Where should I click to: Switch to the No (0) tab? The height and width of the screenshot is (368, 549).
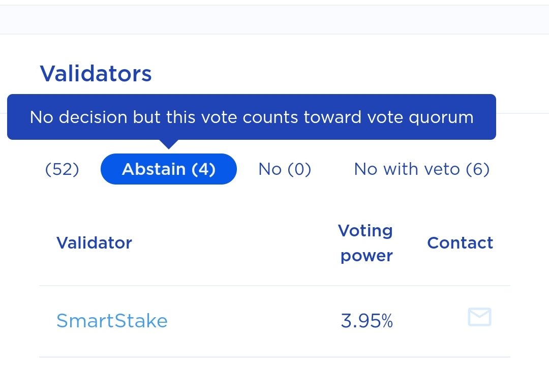[x=285, y=169]
